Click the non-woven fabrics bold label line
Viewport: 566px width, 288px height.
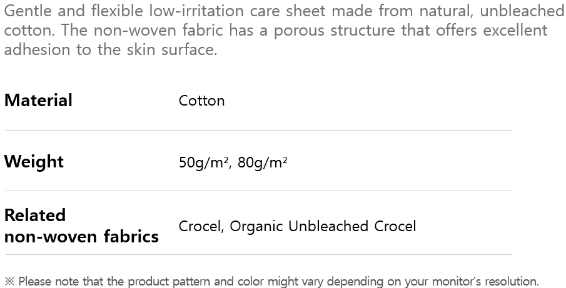pyautogui.click(x=81, y=237)
